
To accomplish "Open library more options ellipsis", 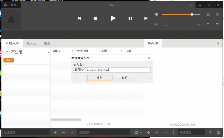I will pyautogui.click(x=72, y=132).
